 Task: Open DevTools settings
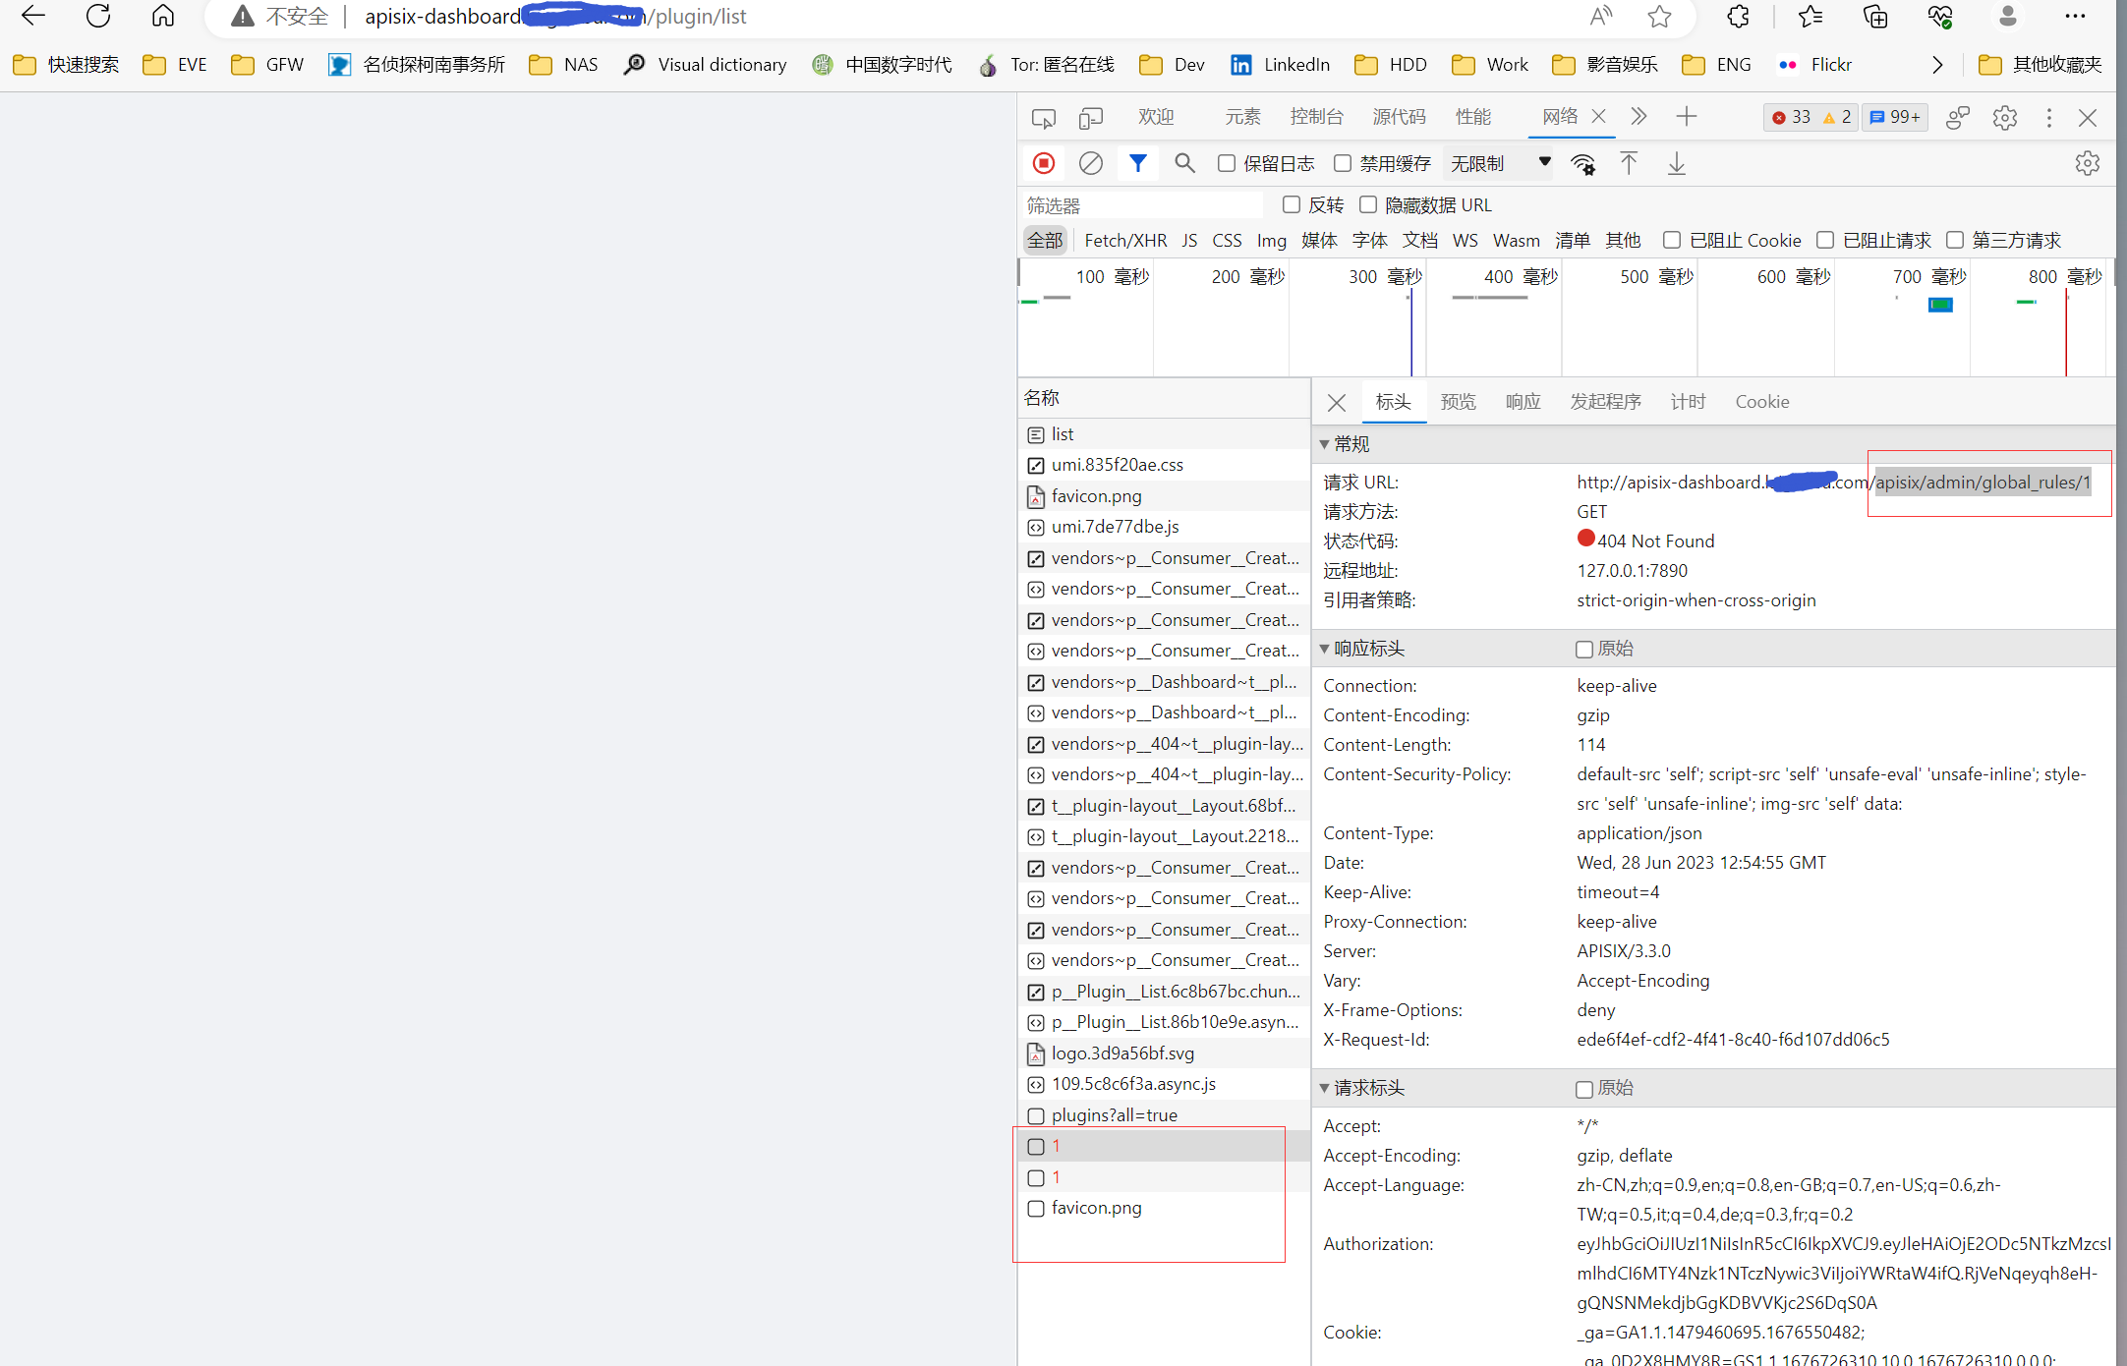2004,117
